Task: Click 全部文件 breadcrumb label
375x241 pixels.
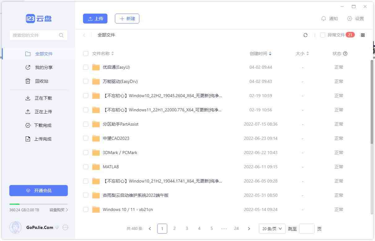Action: pyautogui.click(x=106, y=35)
